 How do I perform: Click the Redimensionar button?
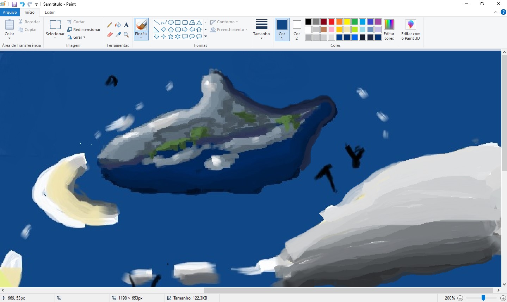point(84,30)
